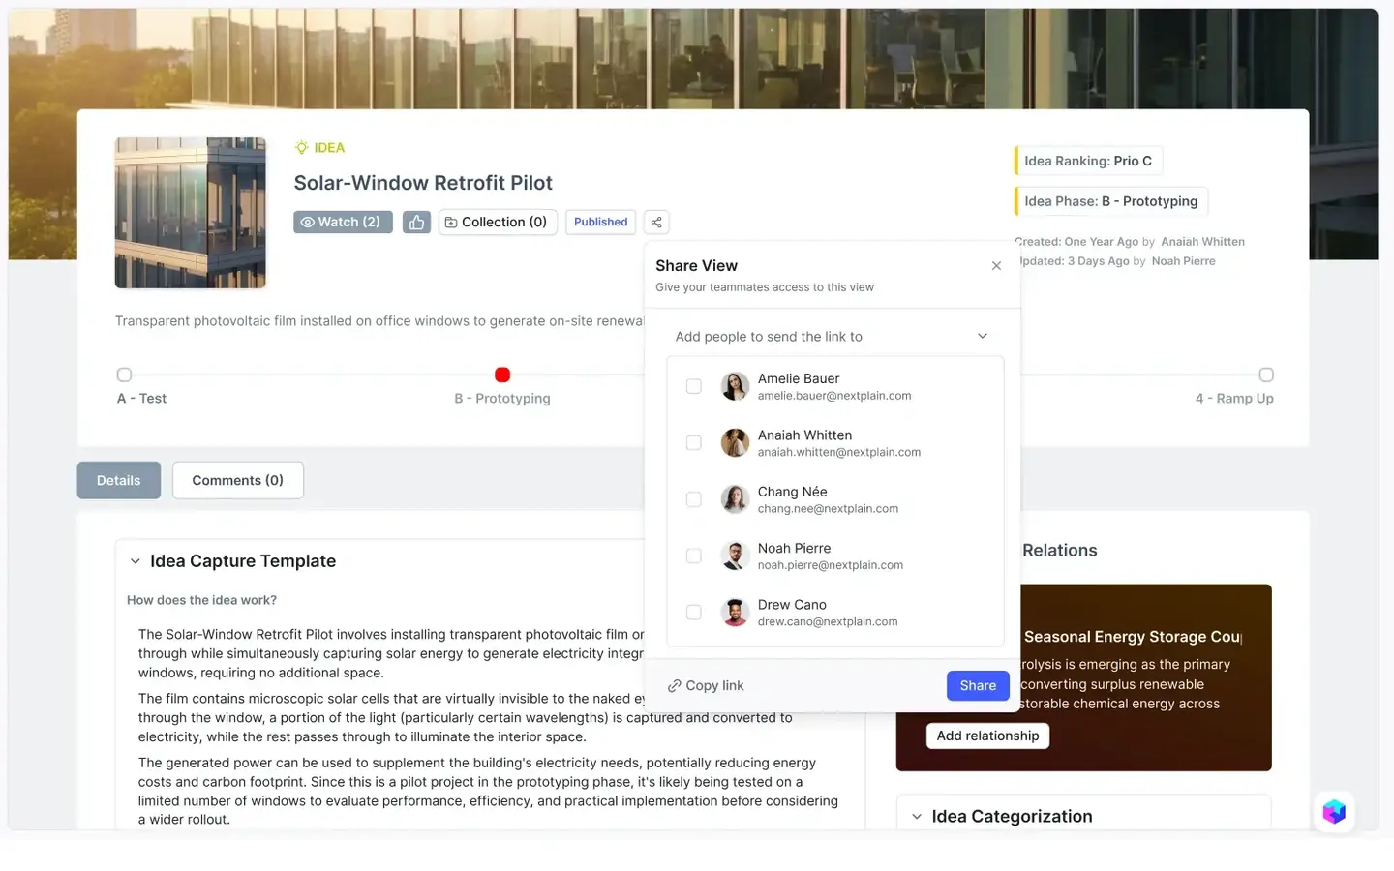Click amelie.bauer@nextplain.com email text
1394x871 pixels.
(x=834, y=396)
